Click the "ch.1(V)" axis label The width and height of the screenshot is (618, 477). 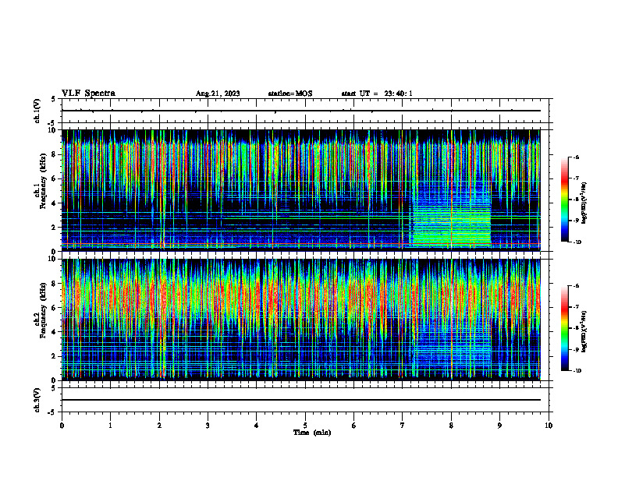point(37,111)
